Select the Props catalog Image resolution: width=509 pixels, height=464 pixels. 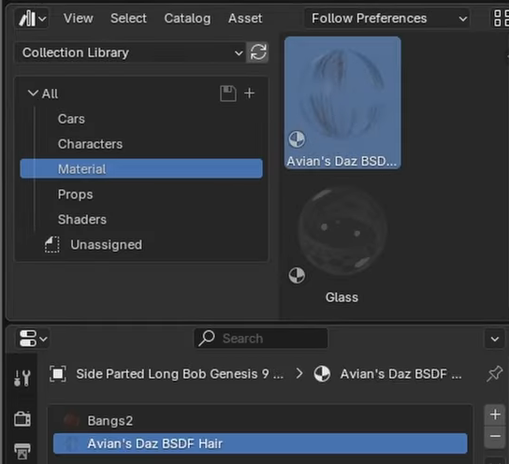[141, 195]
